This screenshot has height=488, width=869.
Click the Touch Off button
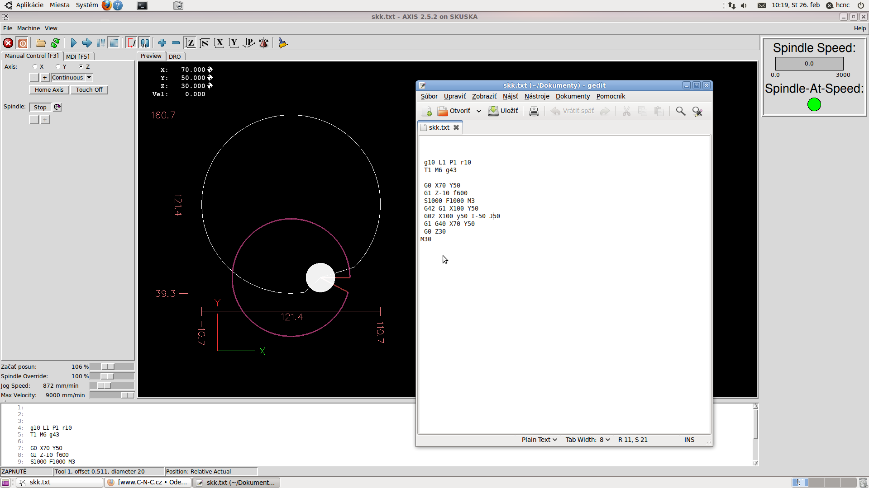(89, 90)
